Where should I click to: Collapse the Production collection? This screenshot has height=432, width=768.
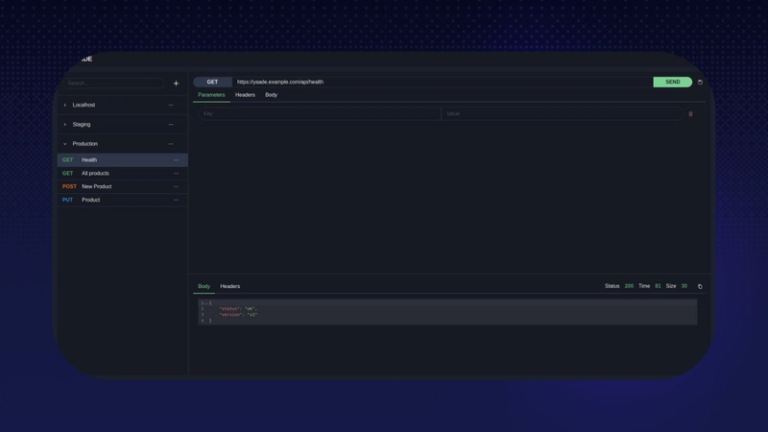[x=65, y=144]
